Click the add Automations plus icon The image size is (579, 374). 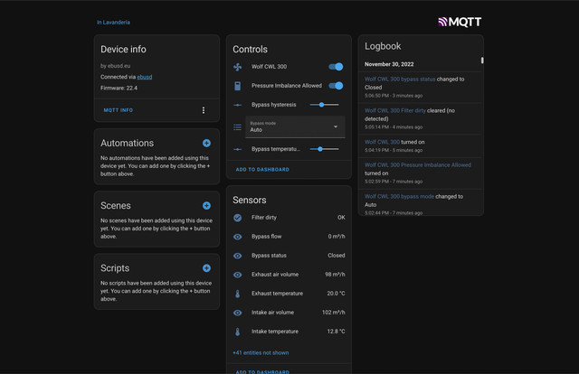[x=206, y=143]
